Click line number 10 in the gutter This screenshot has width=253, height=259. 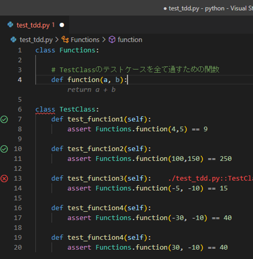(x=18, y=149)
